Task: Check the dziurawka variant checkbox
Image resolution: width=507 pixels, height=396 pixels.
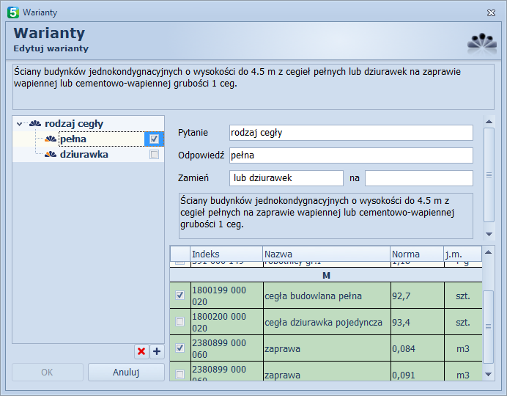Action: (x=154, y=155)
